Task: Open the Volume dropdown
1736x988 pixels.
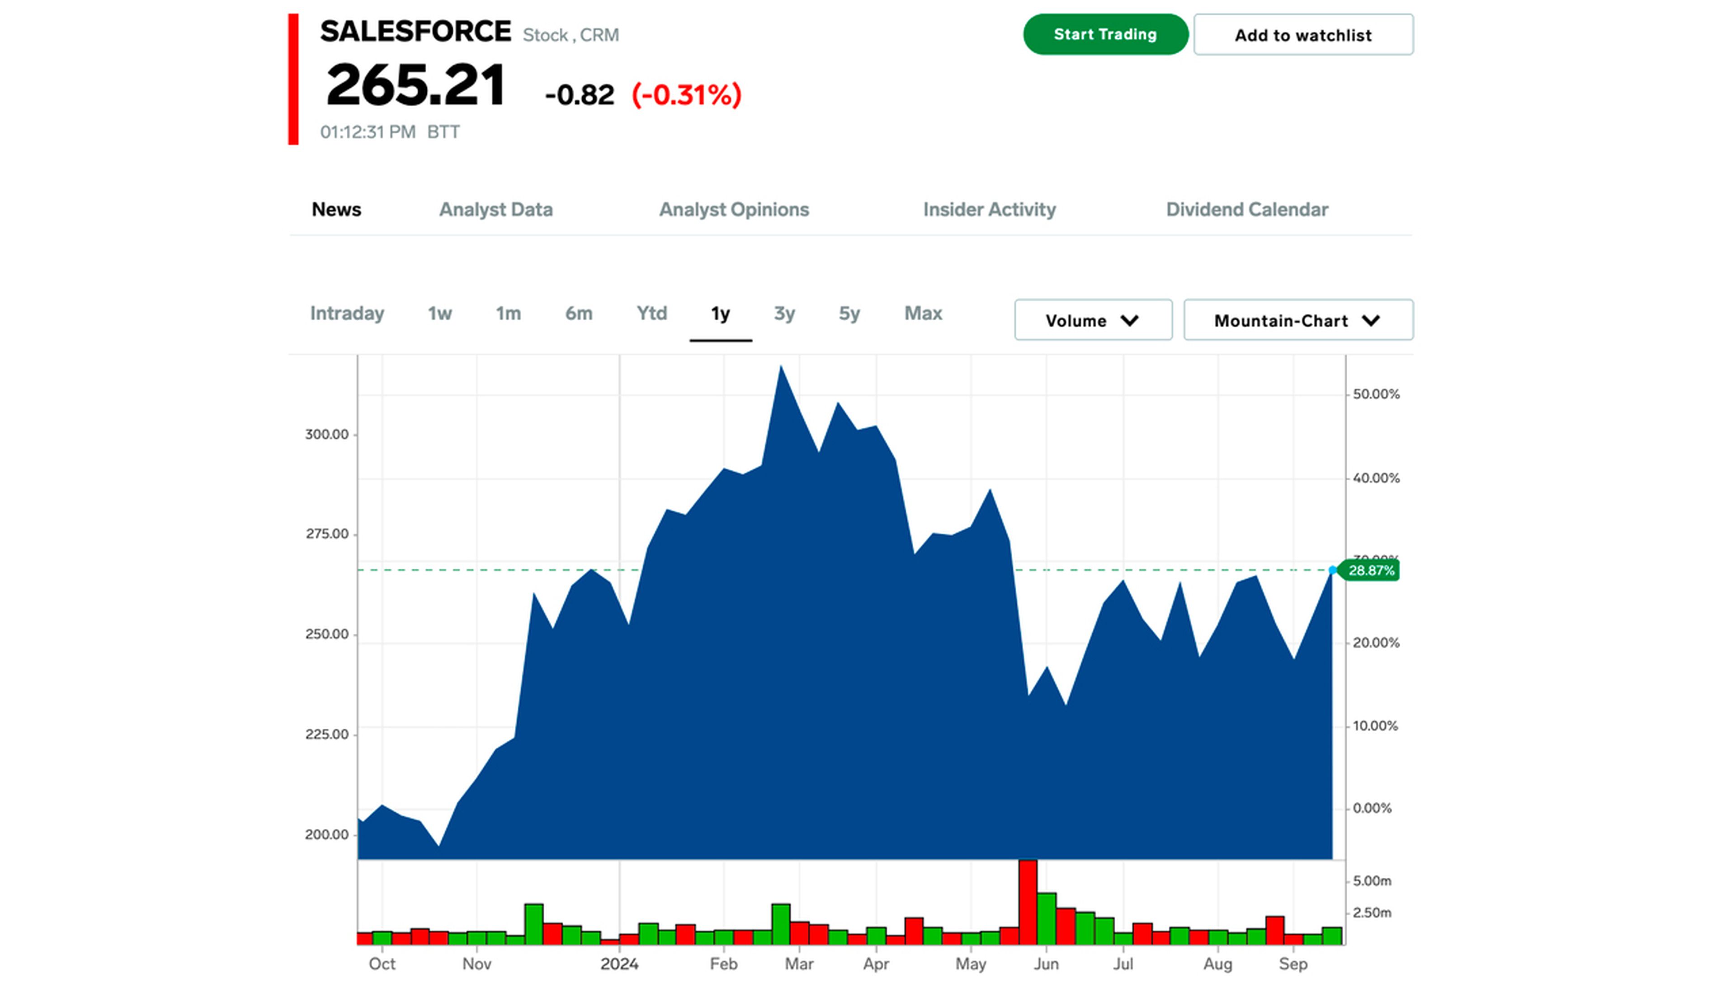Action: tap(1093, 320)
